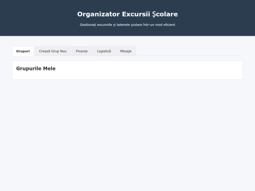Select the Logistică tab
Screen dimensions: 255x191
point(104,51)
